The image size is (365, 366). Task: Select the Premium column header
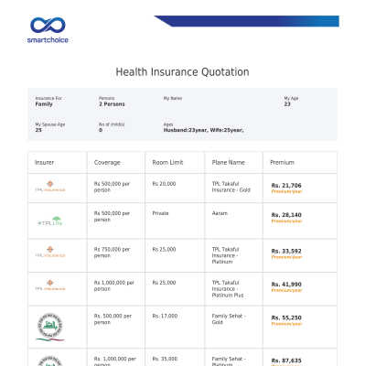[282, 162]
